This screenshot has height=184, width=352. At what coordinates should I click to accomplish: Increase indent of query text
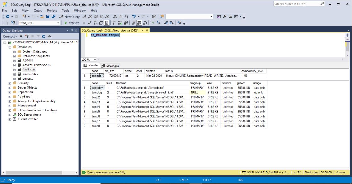171,23
